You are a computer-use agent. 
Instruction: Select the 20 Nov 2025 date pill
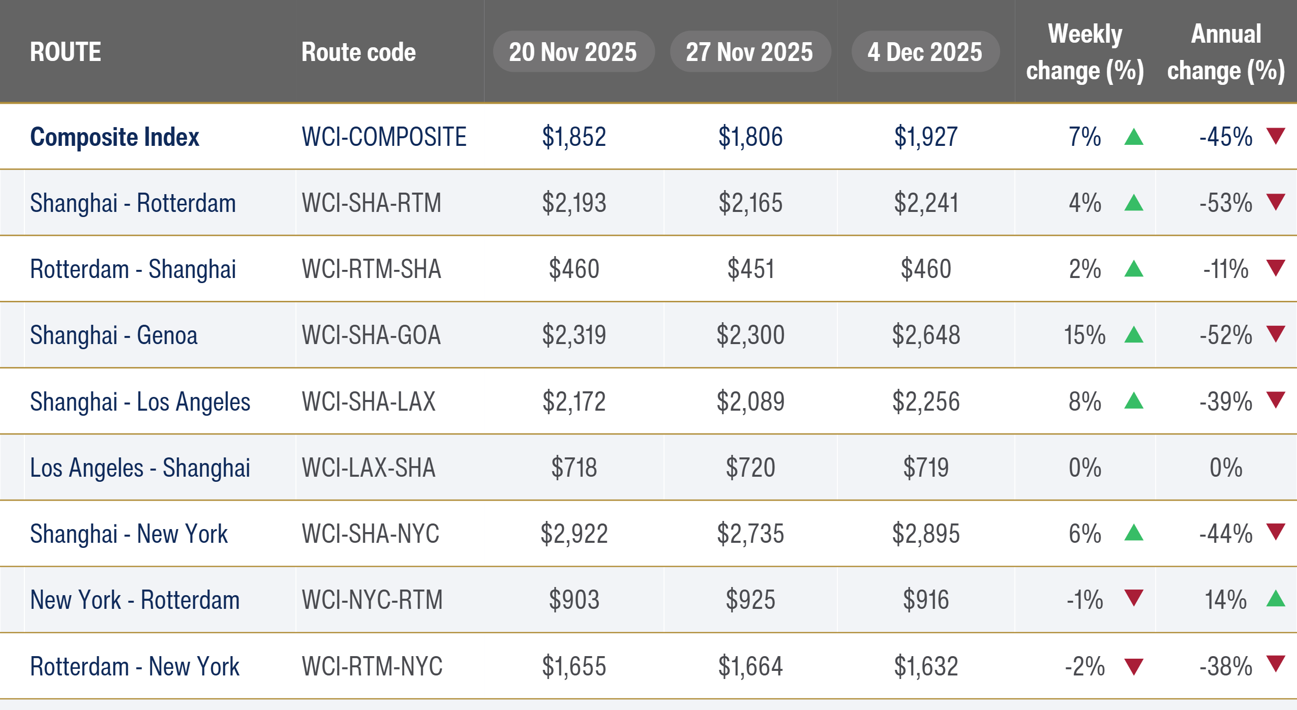573,52
